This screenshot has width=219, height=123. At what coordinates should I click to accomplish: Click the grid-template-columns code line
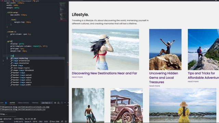click(x=29, y=46)
